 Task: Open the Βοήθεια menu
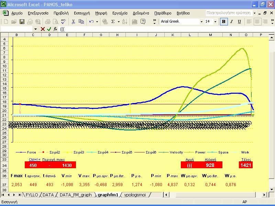click(183, 13)
